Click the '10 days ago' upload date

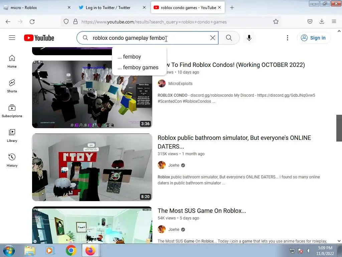(x=188, y=72)
